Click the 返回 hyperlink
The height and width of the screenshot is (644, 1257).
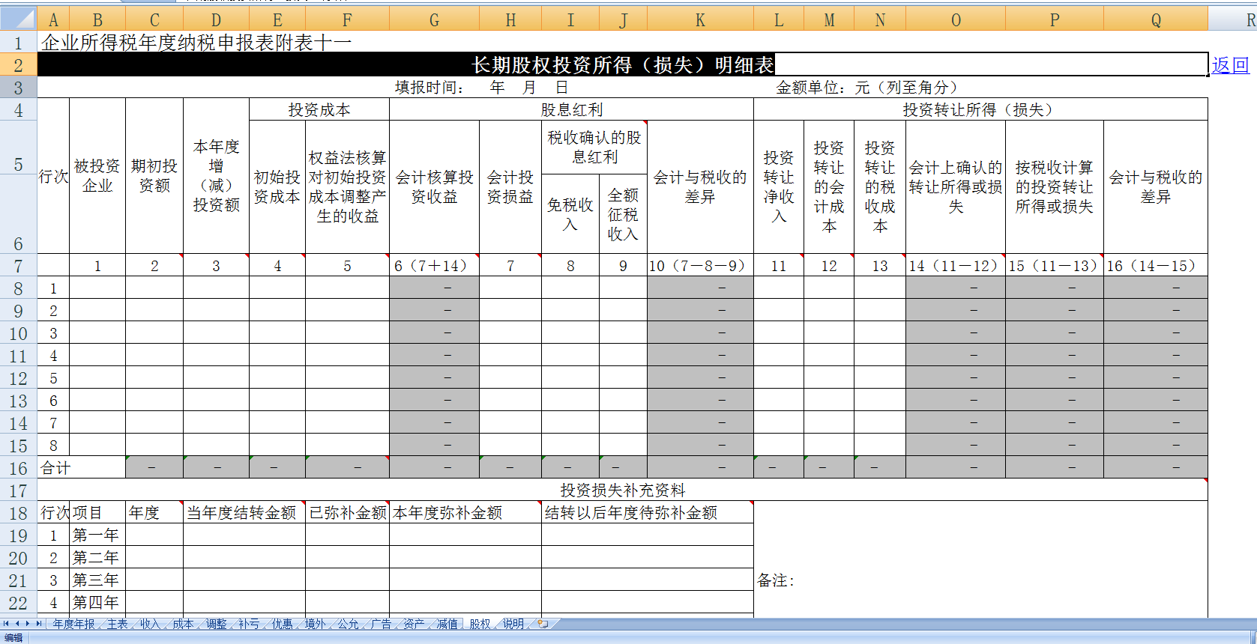(1230, 65)
